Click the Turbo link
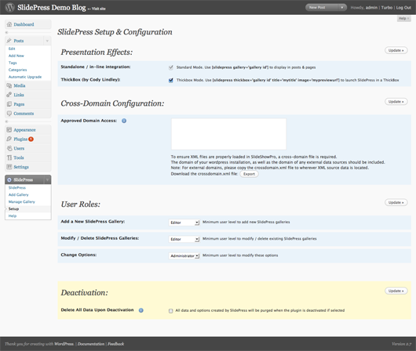Screen dimensions: 416x351 (x=387, y=8)
